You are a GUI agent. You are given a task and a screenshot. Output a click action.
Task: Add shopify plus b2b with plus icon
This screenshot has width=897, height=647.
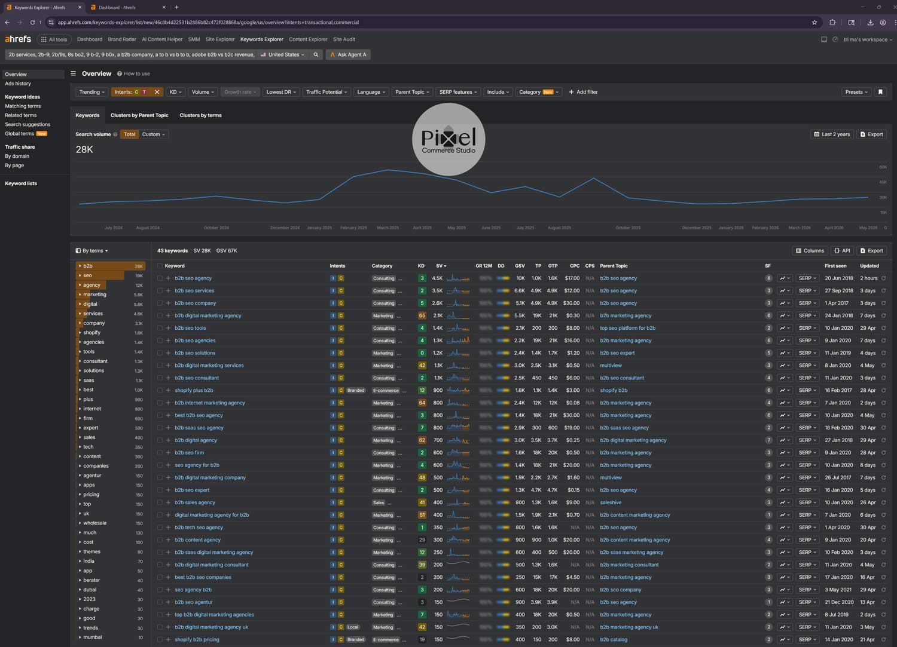click(x=169, y=391)
